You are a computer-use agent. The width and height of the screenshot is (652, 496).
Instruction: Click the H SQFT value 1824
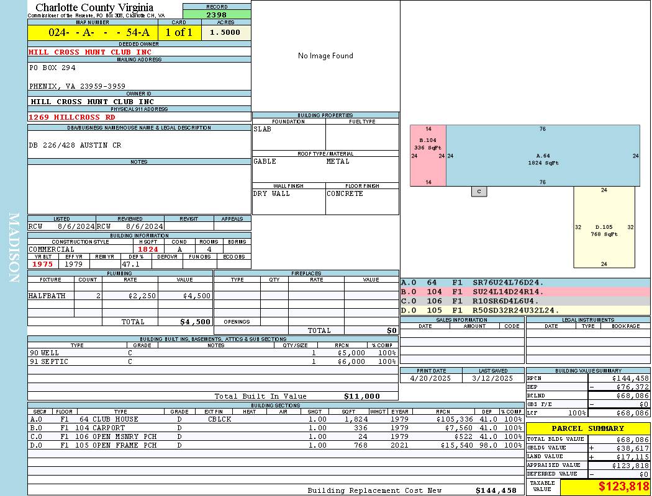click(x=148, y=249)
